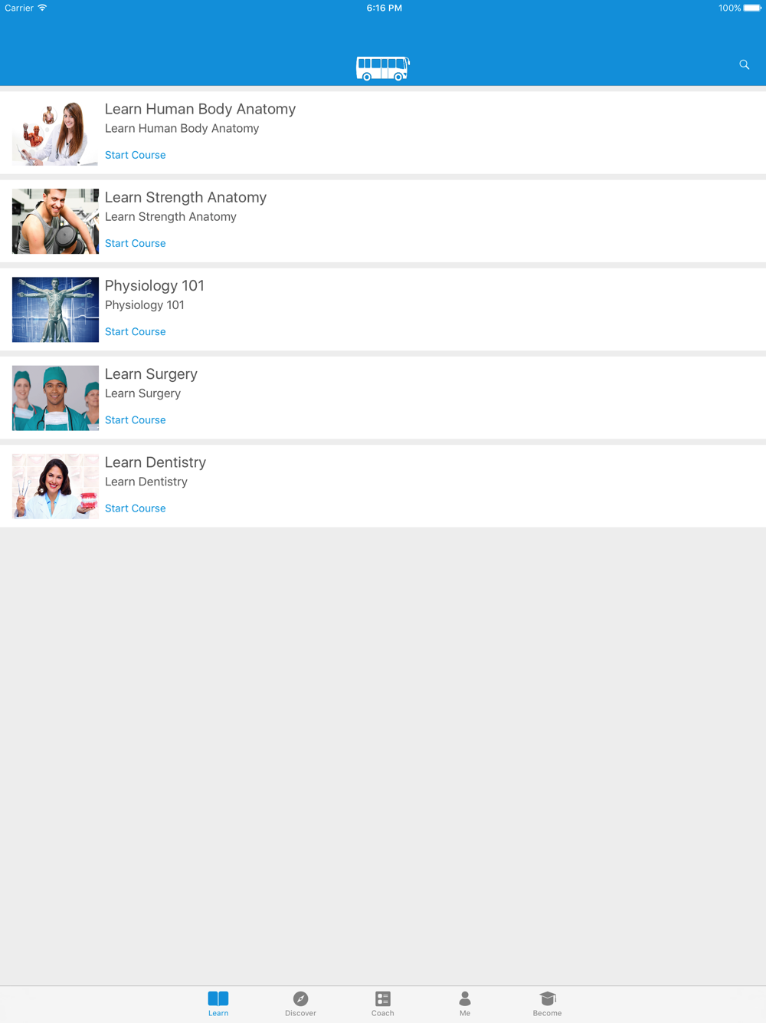Open the Human Body Anatomy thumbnail
Viewport: 766px width, 1023px height.
[x=55, y=133]
